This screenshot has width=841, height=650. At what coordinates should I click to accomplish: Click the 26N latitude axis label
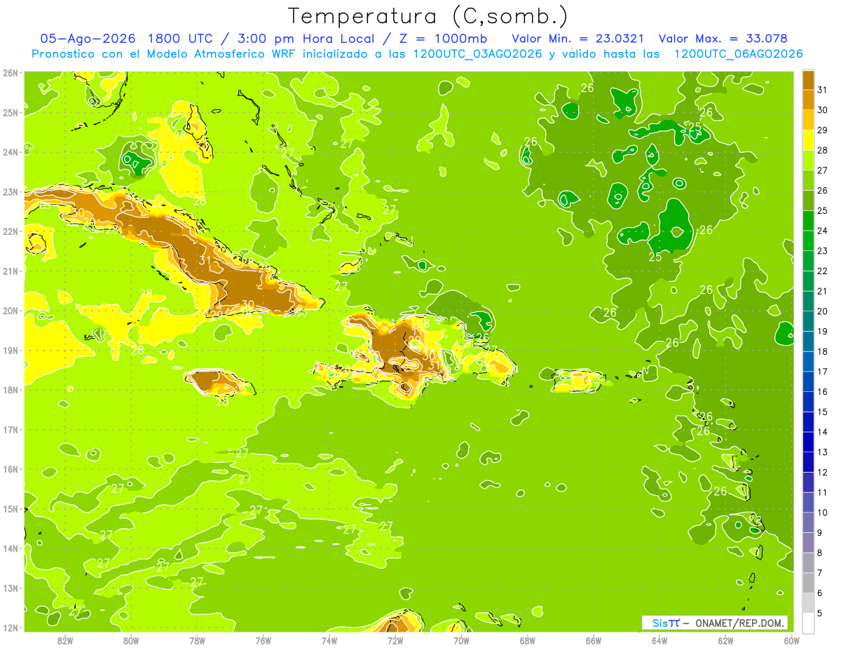pyautogui.click(x=11, y=73)
